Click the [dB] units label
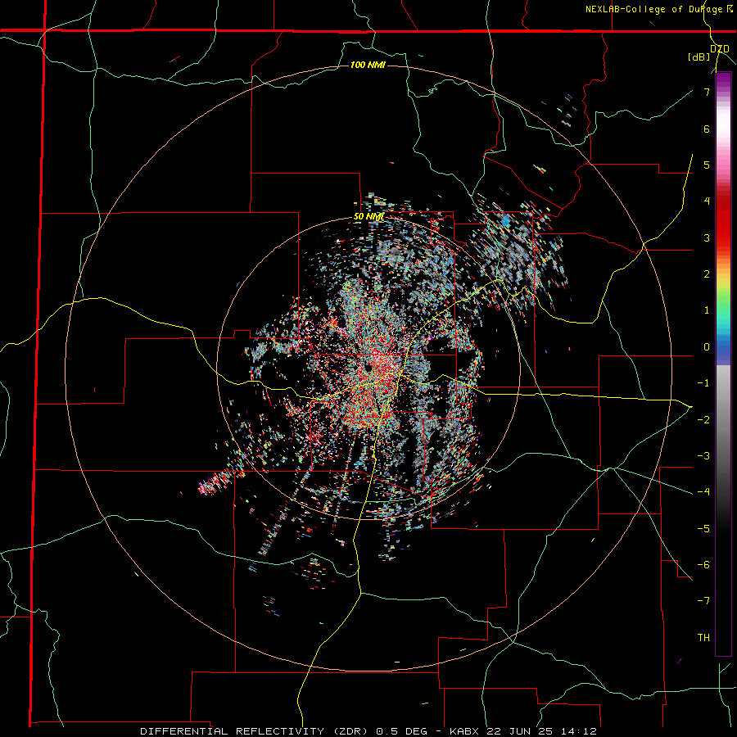 [x=699, y=57]
